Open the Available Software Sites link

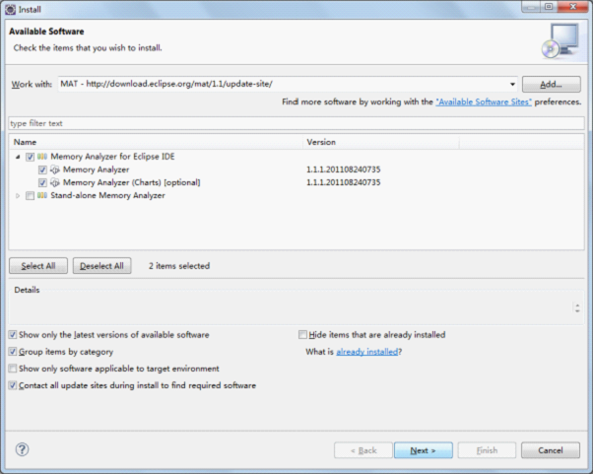pos(484,102)
